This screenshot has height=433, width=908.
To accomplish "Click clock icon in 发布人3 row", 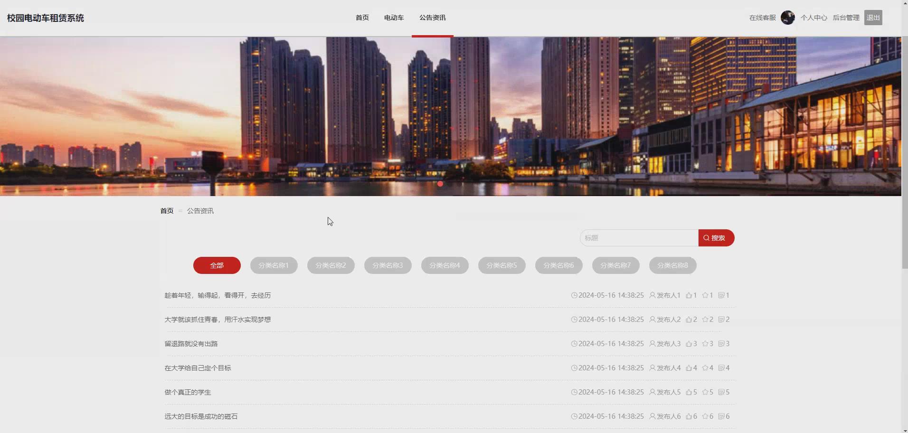I will [x=574, y=344].
